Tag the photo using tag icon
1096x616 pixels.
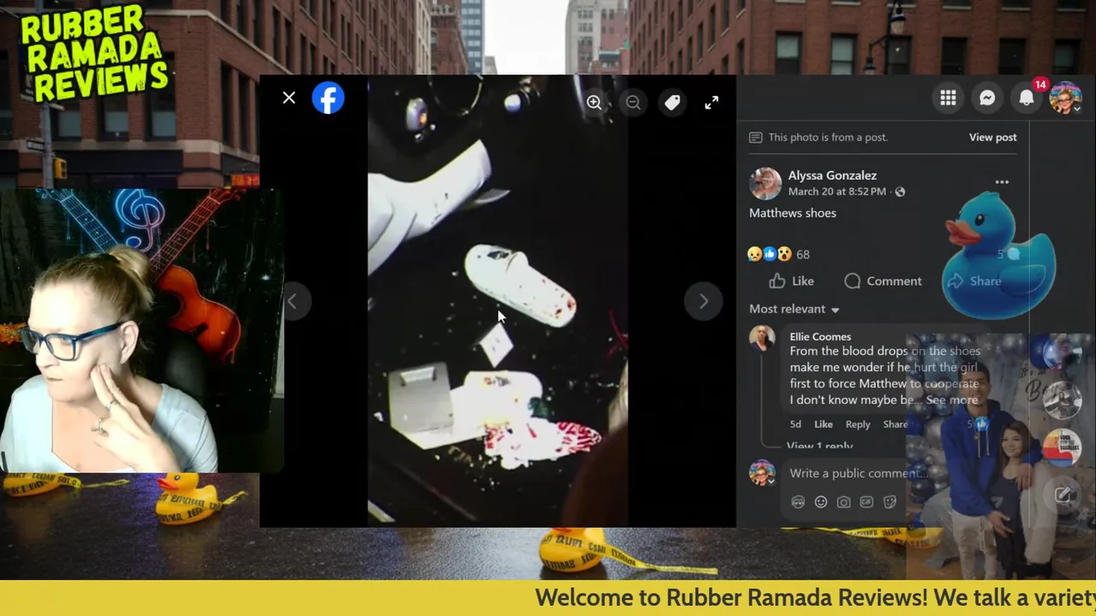point(672,103)
